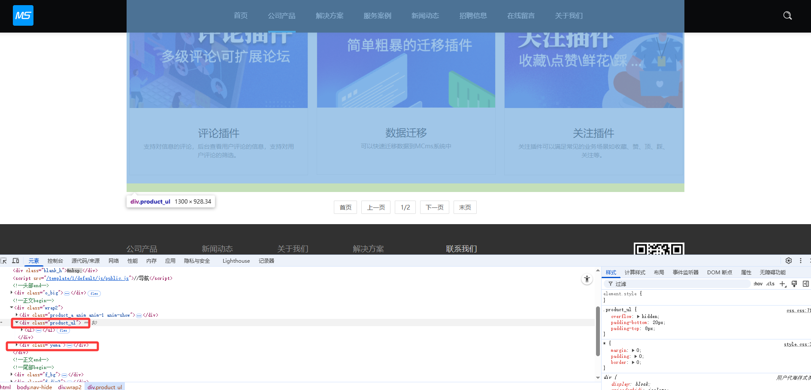Toggle the .cls class editor button
Screen dimensions: 811x390
[x=770, y=284]
